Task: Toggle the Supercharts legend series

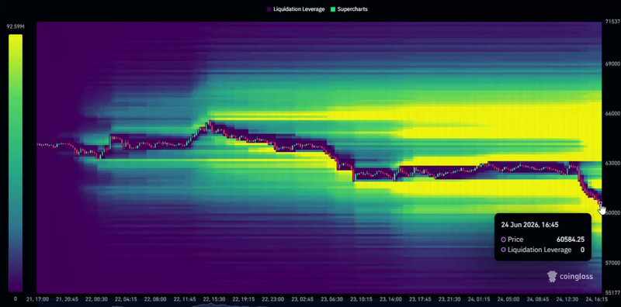Action: [349, 9]
